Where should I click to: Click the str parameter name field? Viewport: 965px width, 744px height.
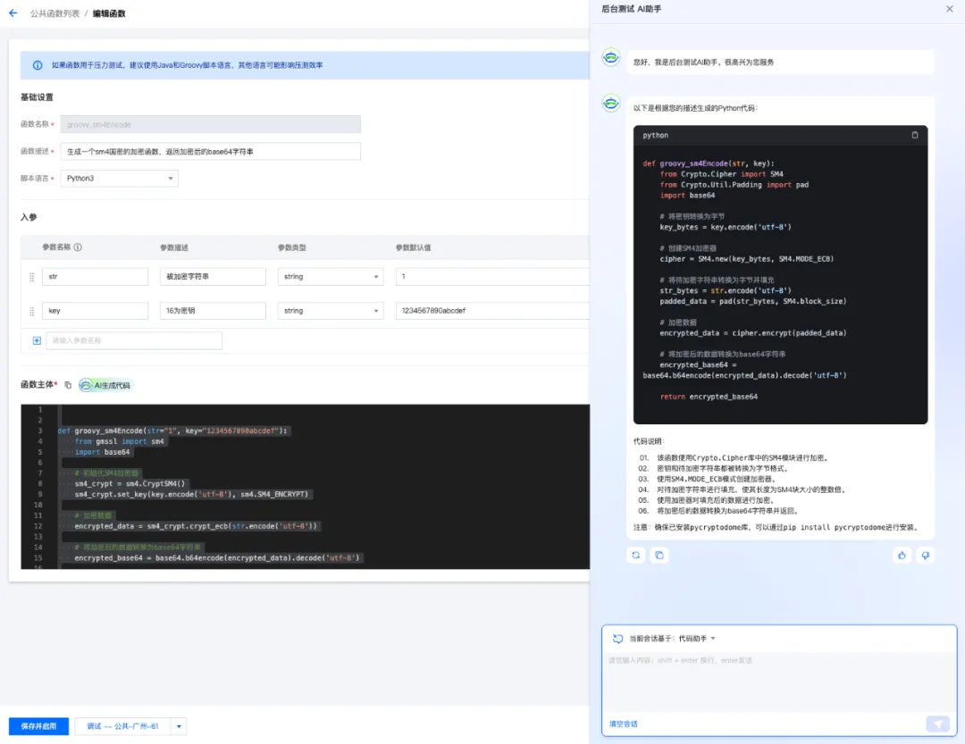coord(96,277)
